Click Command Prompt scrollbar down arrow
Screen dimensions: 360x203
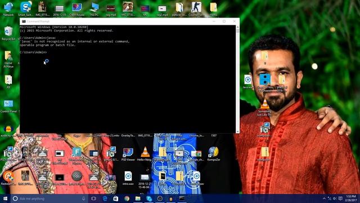tap(237, 131)
